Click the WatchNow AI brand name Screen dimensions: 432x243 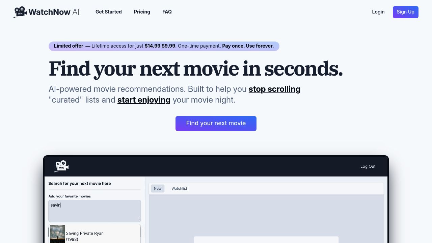tap(54, 12)
